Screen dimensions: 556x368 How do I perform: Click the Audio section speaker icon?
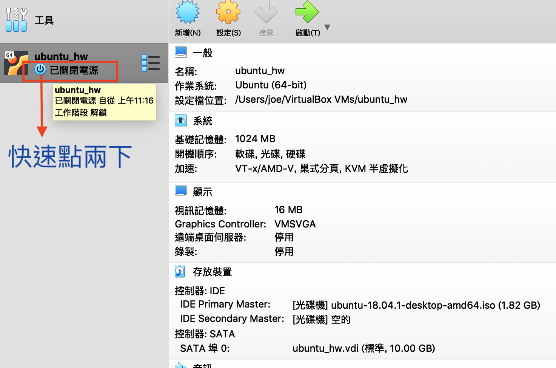tap(181, 365)
